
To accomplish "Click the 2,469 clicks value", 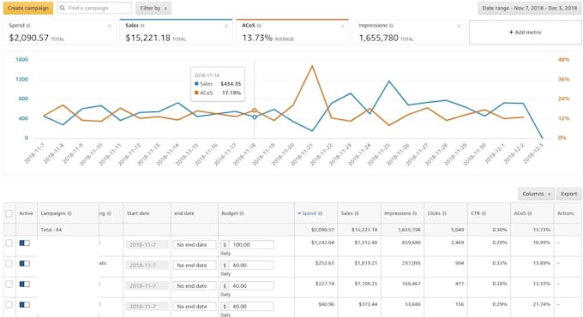I will (x=457, y=242).
